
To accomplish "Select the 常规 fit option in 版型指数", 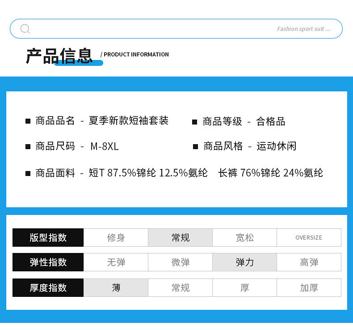I will [181, 237].
